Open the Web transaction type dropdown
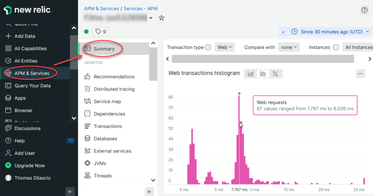The height and width of the screenshot is (196, 373). point(224,47)
